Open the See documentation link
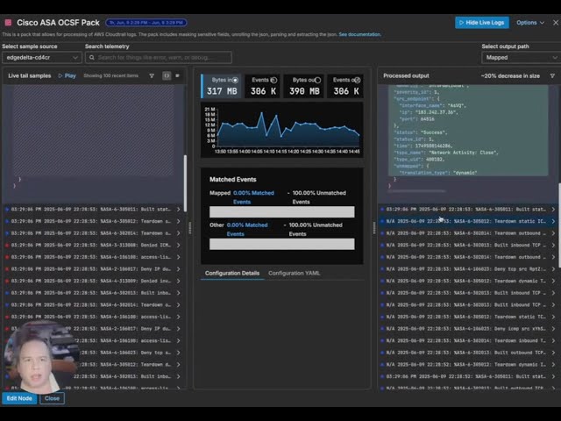561x421 pixels. [359, 35]
